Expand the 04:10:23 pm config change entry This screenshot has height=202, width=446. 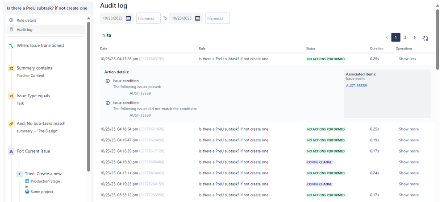point(409,184)
